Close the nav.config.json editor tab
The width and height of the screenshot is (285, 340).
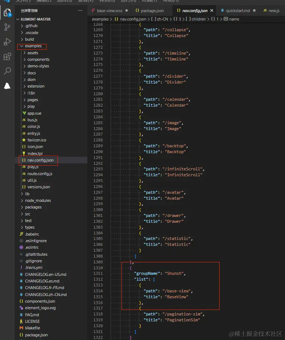pos(212,10)
